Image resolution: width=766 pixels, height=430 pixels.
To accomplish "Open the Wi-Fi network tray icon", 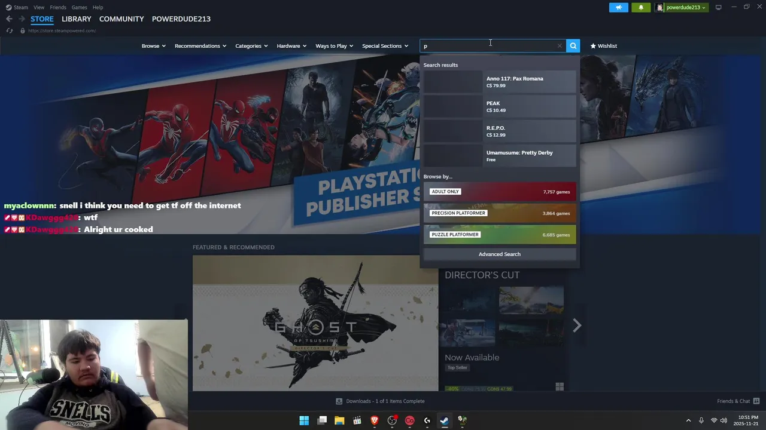I will (714, 420).
